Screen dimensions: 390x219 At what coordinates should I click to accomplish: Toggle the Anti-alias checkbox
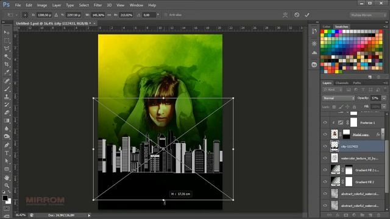(x=166, y=15)
